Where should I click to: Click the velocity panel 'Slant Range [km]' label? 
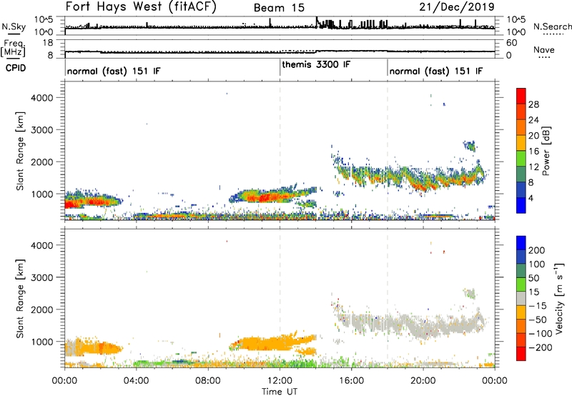pos(20,299)
